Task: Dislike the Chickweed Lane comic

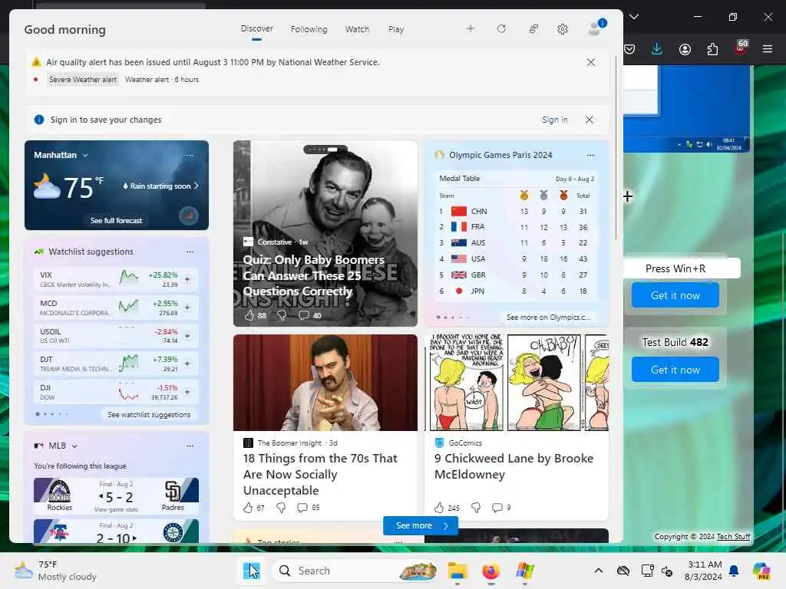Action: click(x=476, y=508)
